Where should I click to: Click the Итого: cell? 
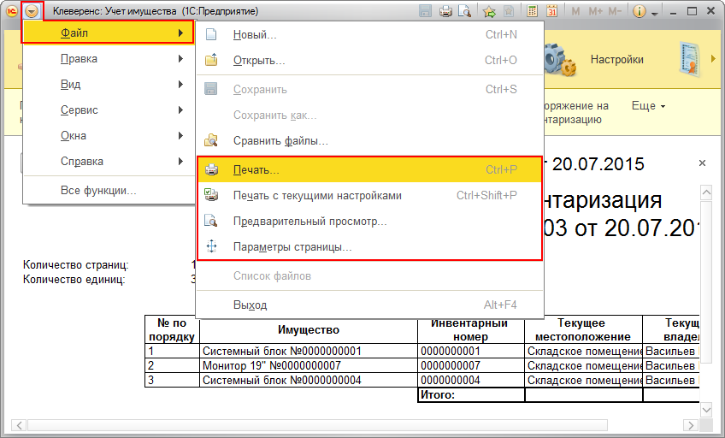point(471,395)
